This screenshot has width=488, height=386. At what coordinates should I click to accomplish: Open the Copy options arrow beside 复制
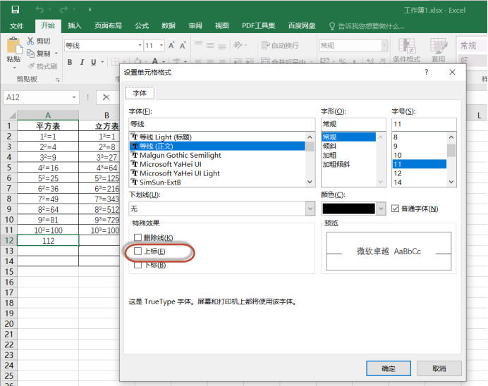click(x=56, y=54)
